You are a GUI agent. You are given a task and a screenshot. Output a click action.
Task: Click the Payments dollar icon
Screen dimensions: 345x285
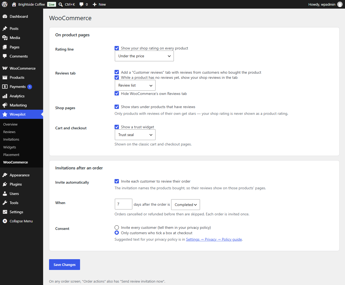coord(5,87)
